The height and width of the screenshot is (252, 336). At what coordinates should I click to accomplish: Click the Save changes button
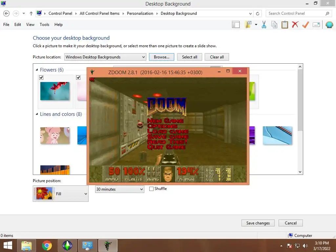click(258, 223)
